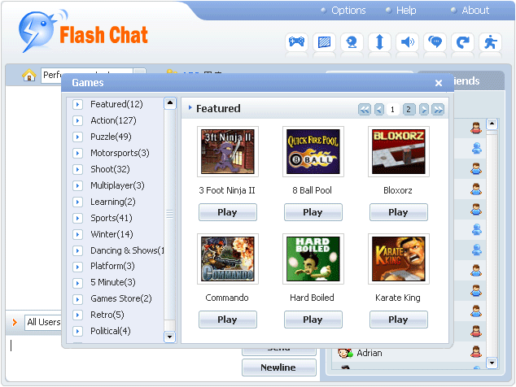Select Retro(5) category

tap(107, 315)
